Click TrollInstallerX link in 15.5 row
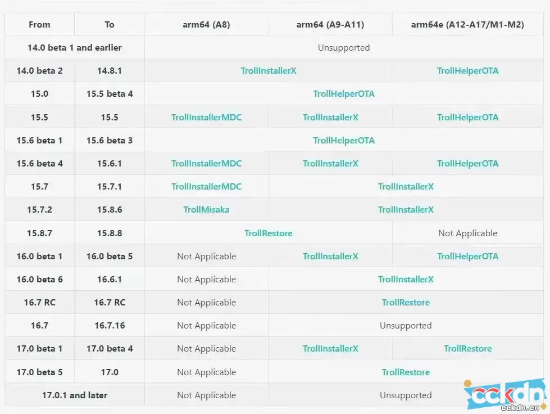The height and width of the screenshot is (414, 550). coord(330,118)
